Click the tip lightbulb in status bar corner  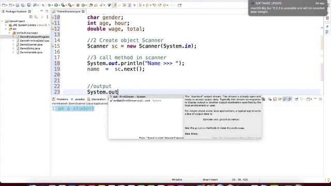tap(328, 180)
